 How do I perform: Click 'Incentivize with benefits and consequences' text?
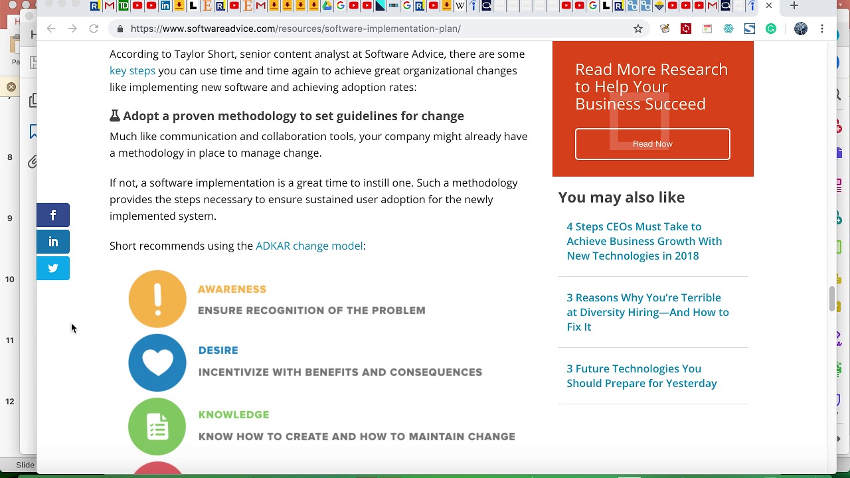point(340,372)
